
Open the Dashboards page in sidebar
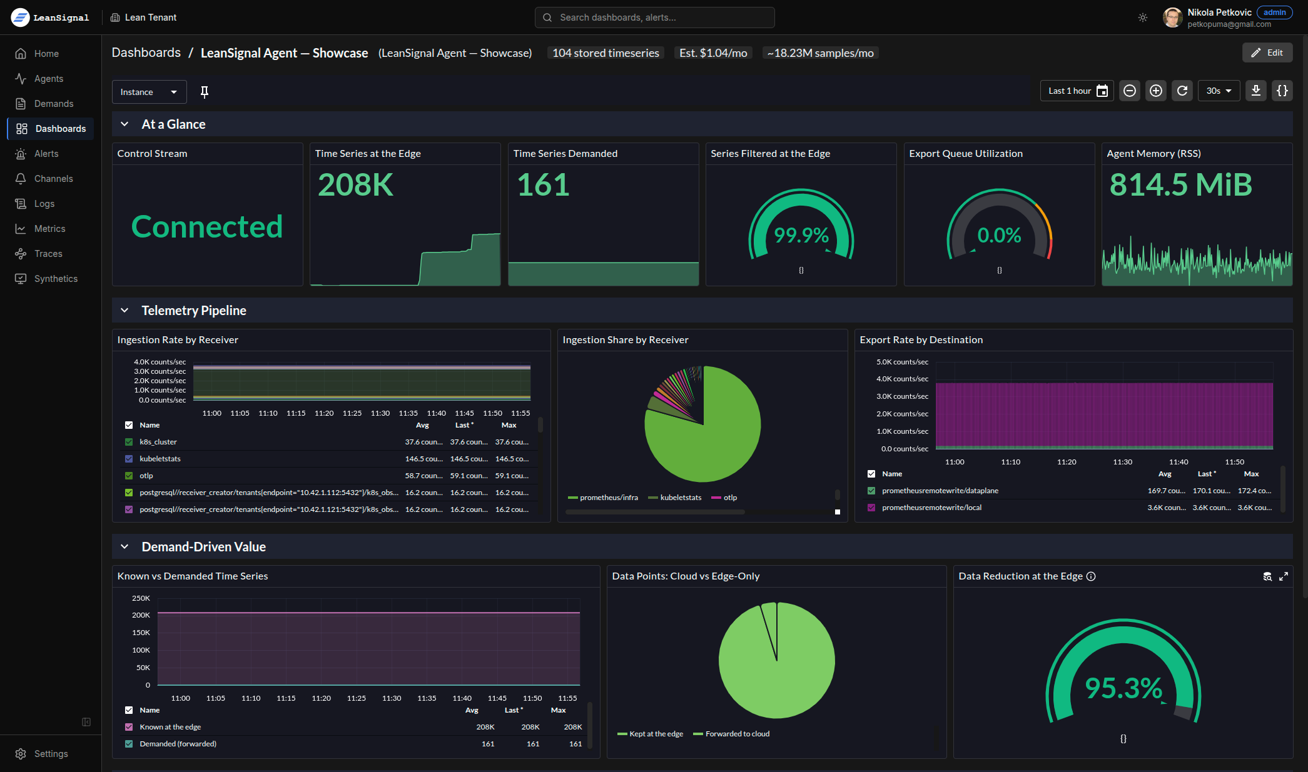(x=51, y=129)
